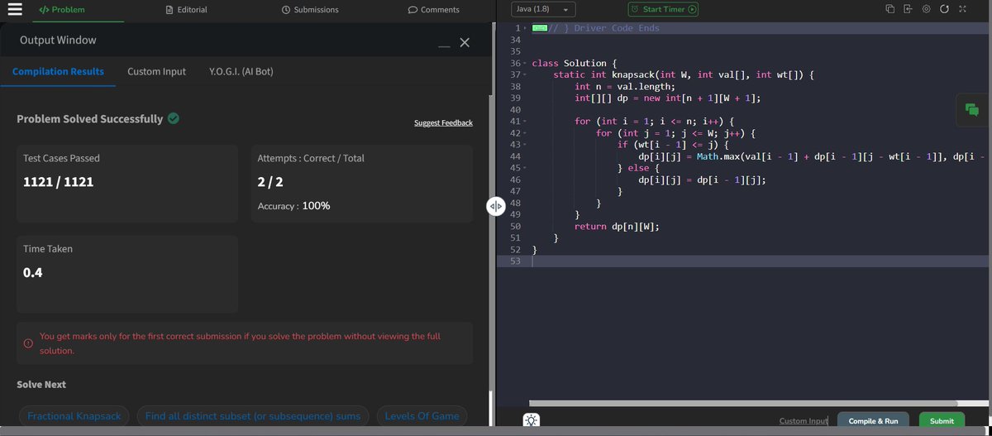Collapse the class Solution fold at line 36
The image size is (992, 436).
526,64
